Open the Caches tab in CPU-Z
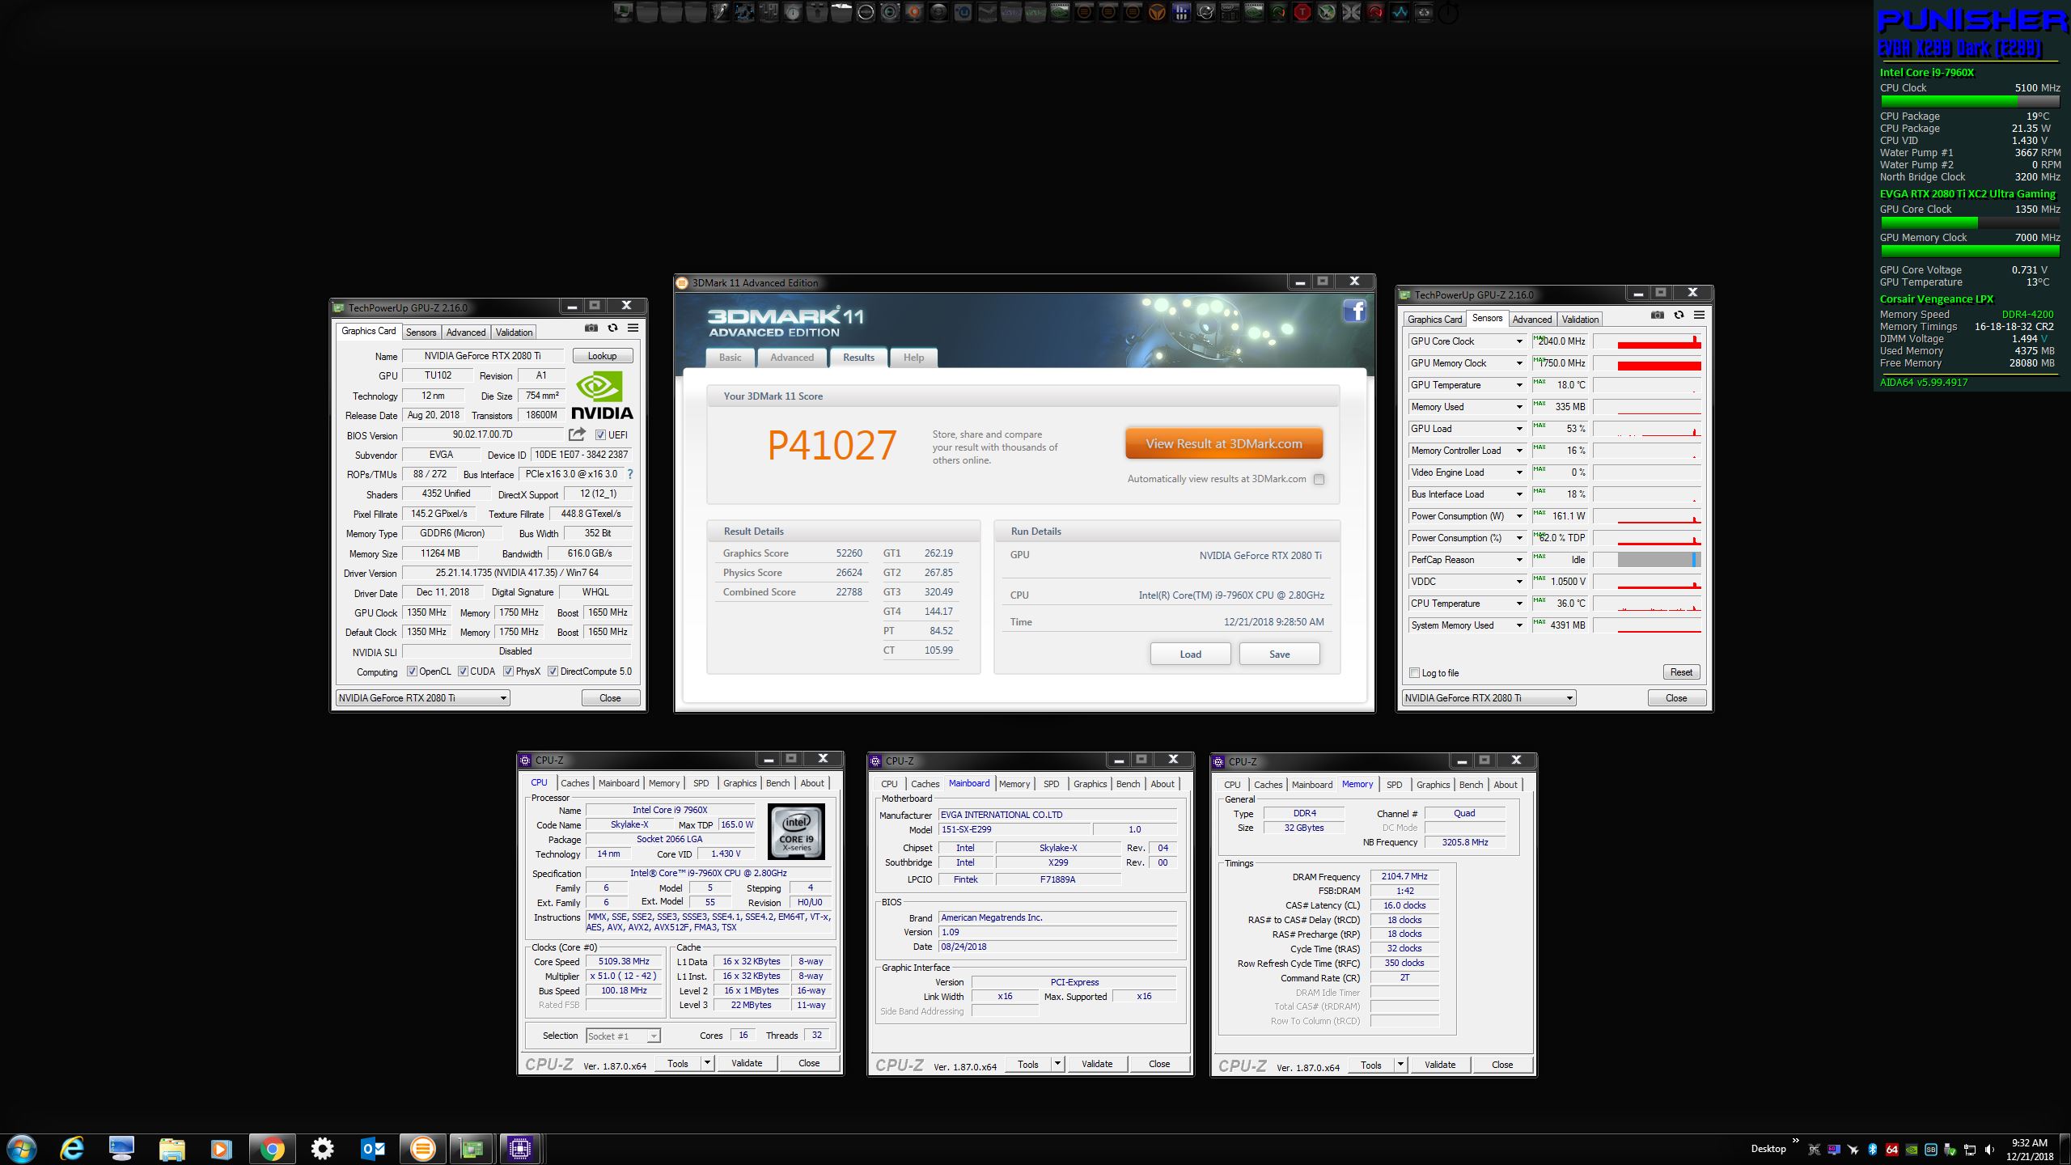This screenshot has height=1165, width=2071. click(574, 783)
